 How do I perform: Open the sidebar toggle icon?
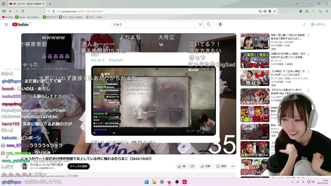[x=4, y=11]
